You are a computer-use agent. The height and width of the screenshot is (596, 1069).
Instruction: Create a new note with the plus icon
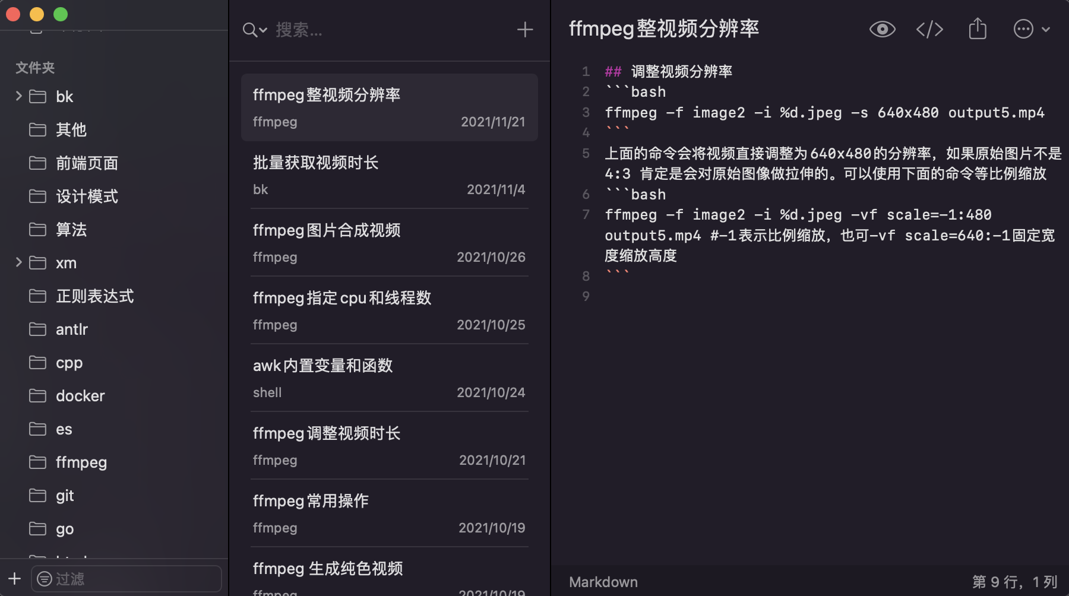[525, 29]
